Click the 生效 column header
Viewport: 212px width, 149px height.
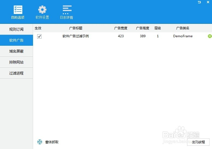(38, 28)
